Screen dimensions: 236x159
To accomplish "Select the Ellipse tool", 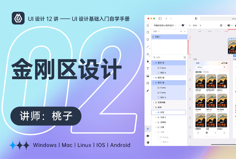I will [x=148, y=39].
